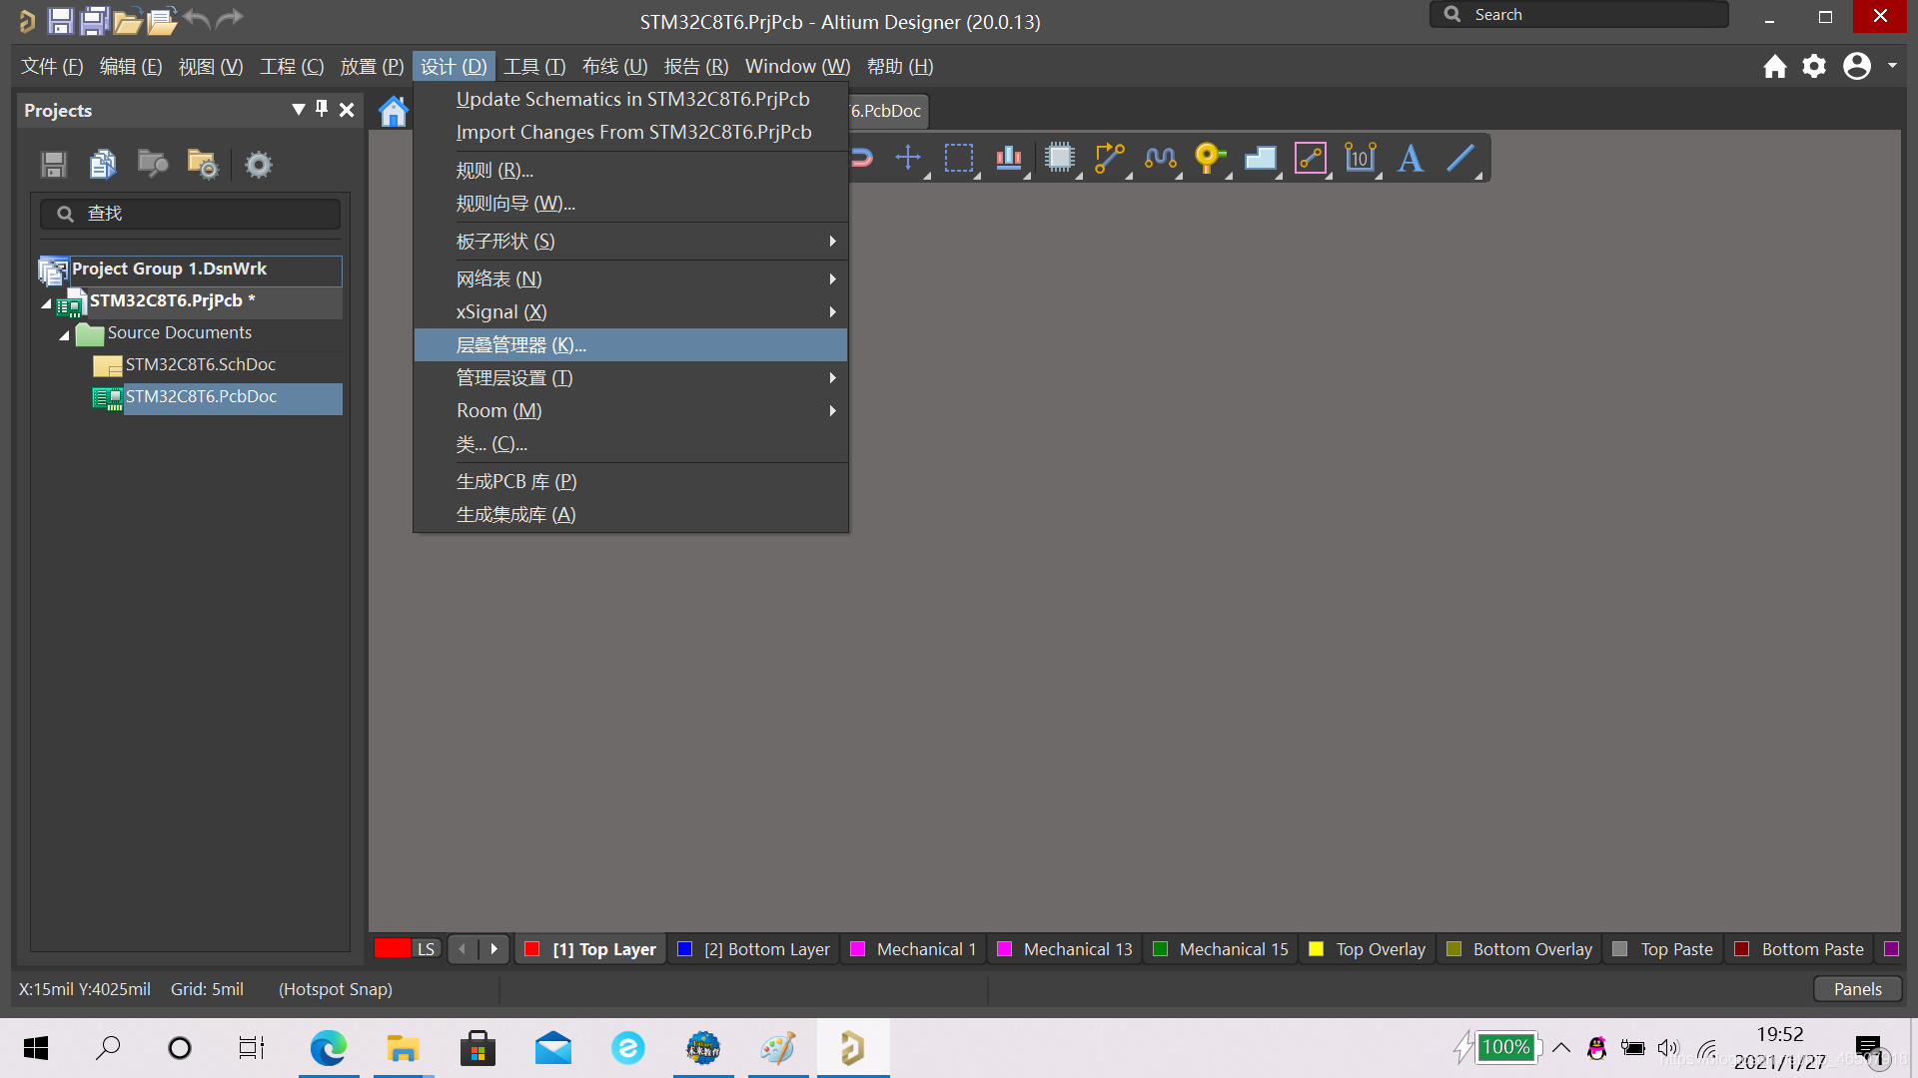Click the place polygon pour icon
This screenshot has width=1918, height=1078.
coord(1260,158)
